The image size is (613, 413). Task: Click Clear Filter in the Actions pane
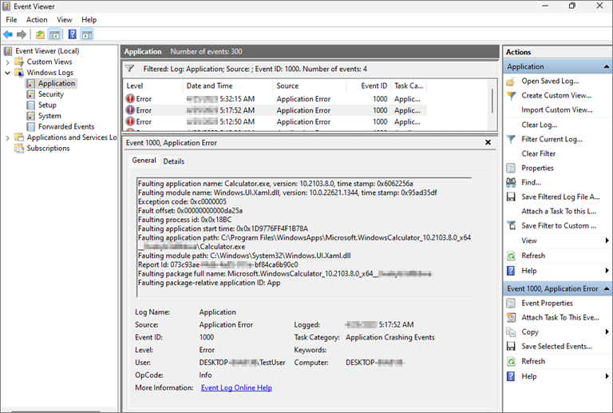[x=538, y=153]
